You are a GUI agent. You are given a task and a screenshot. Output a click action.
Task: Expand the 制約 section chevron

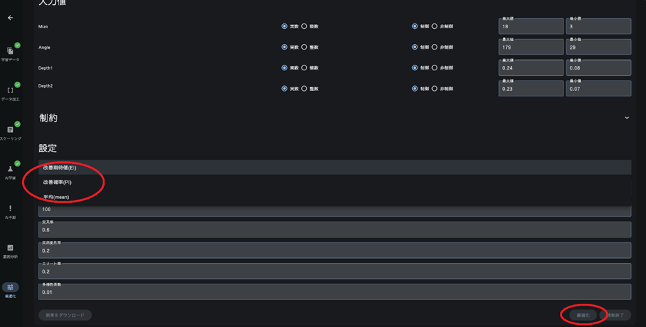(626, 118)
